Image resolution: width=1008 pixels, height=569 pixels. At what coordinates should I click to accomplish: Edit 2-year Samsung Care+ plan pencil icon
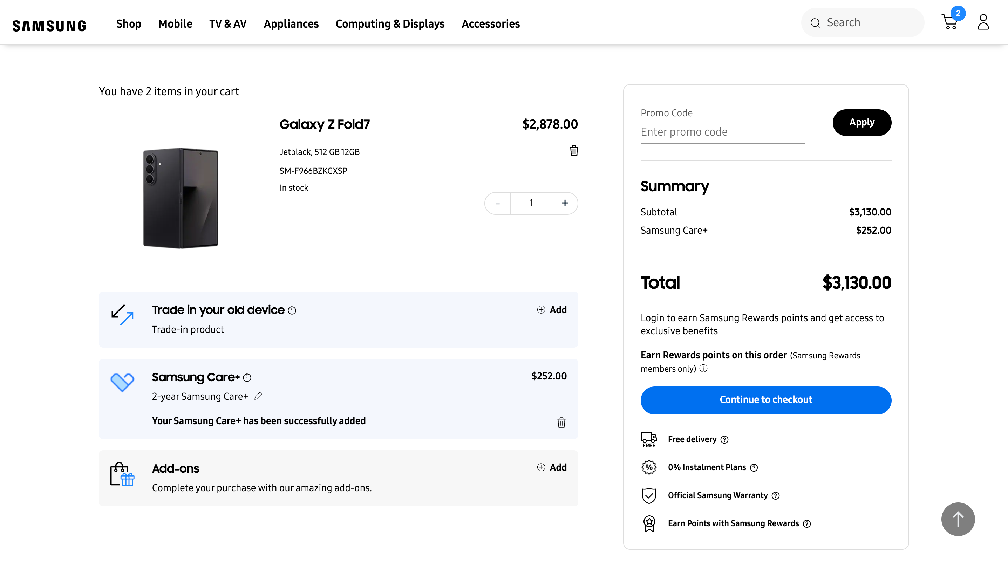click(x=258, y=396)
